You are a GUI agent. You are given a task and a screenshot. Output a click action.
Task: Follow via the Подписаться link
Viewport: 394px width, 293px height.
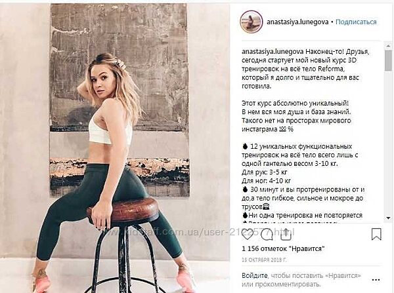pos(356,22)
